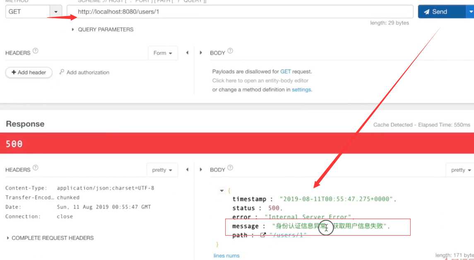
Task: Select the Content-Type header value
Action: [x=106, y=188]
